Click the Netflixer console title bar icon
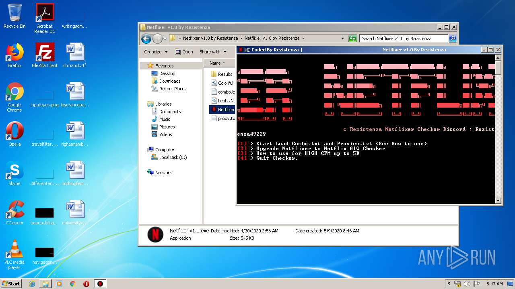The width and height of the screenshot is (515, 289). (241, 50)
